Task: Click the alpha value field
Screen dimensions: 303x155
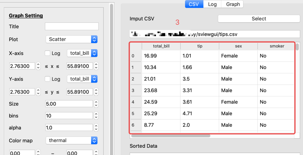Action: click(69, 128)
